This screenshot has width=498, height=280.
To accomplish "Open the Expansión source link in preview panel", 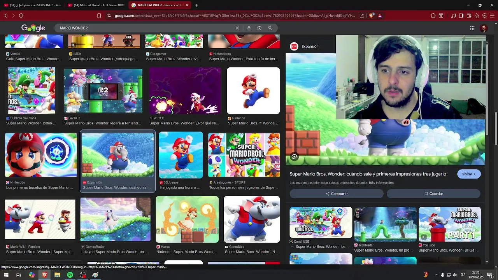I will 304,46.
